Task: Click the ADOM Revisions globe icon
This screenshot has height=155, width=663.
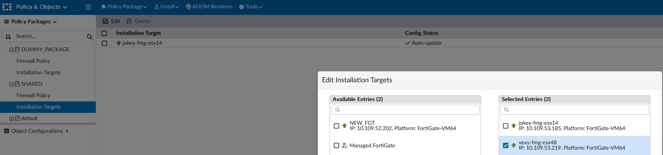Action: [188, 7]
